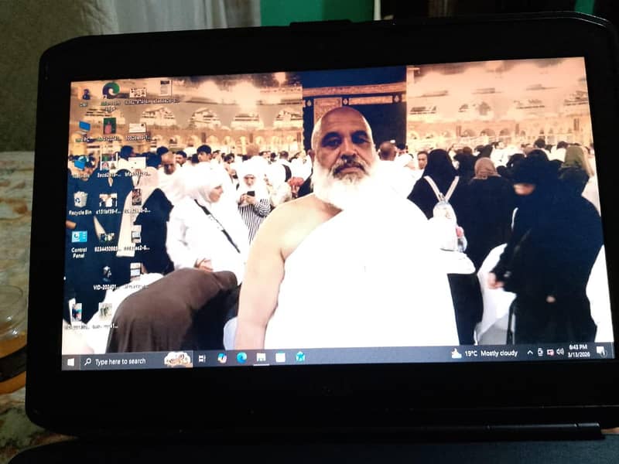
Task: Select the user folder icon with person figure
Action: (84, 97)
